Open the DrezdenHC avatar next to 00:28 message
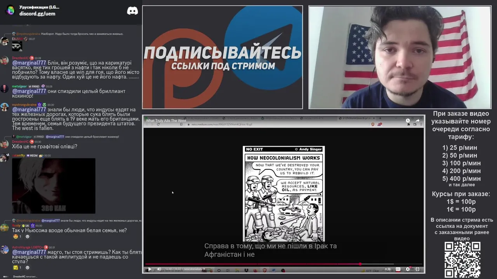Viewport: 497px width, 279px height. point(5,60)
